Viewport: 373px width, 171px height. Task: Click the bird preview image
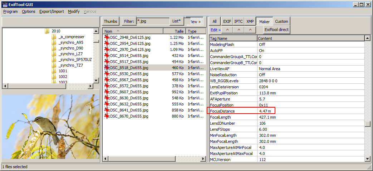coord(51,127)
